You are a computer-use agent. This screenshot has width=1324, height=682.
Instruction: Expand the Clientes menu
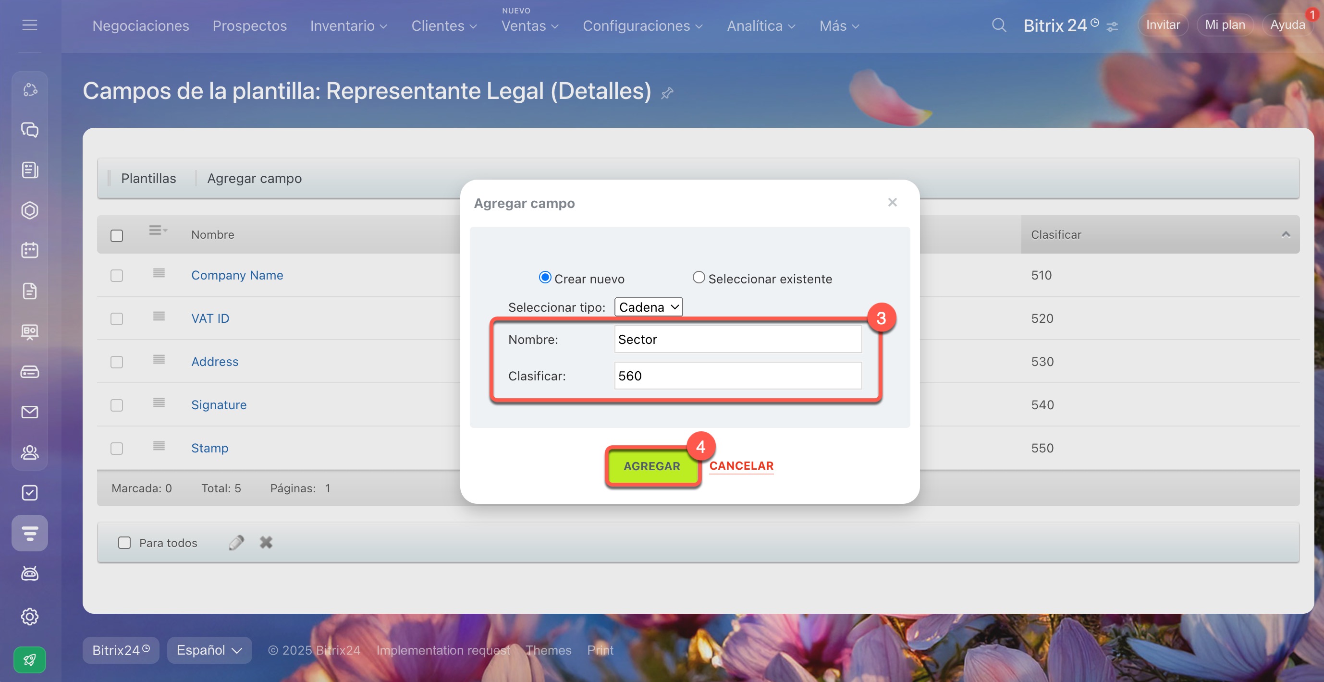444,26
